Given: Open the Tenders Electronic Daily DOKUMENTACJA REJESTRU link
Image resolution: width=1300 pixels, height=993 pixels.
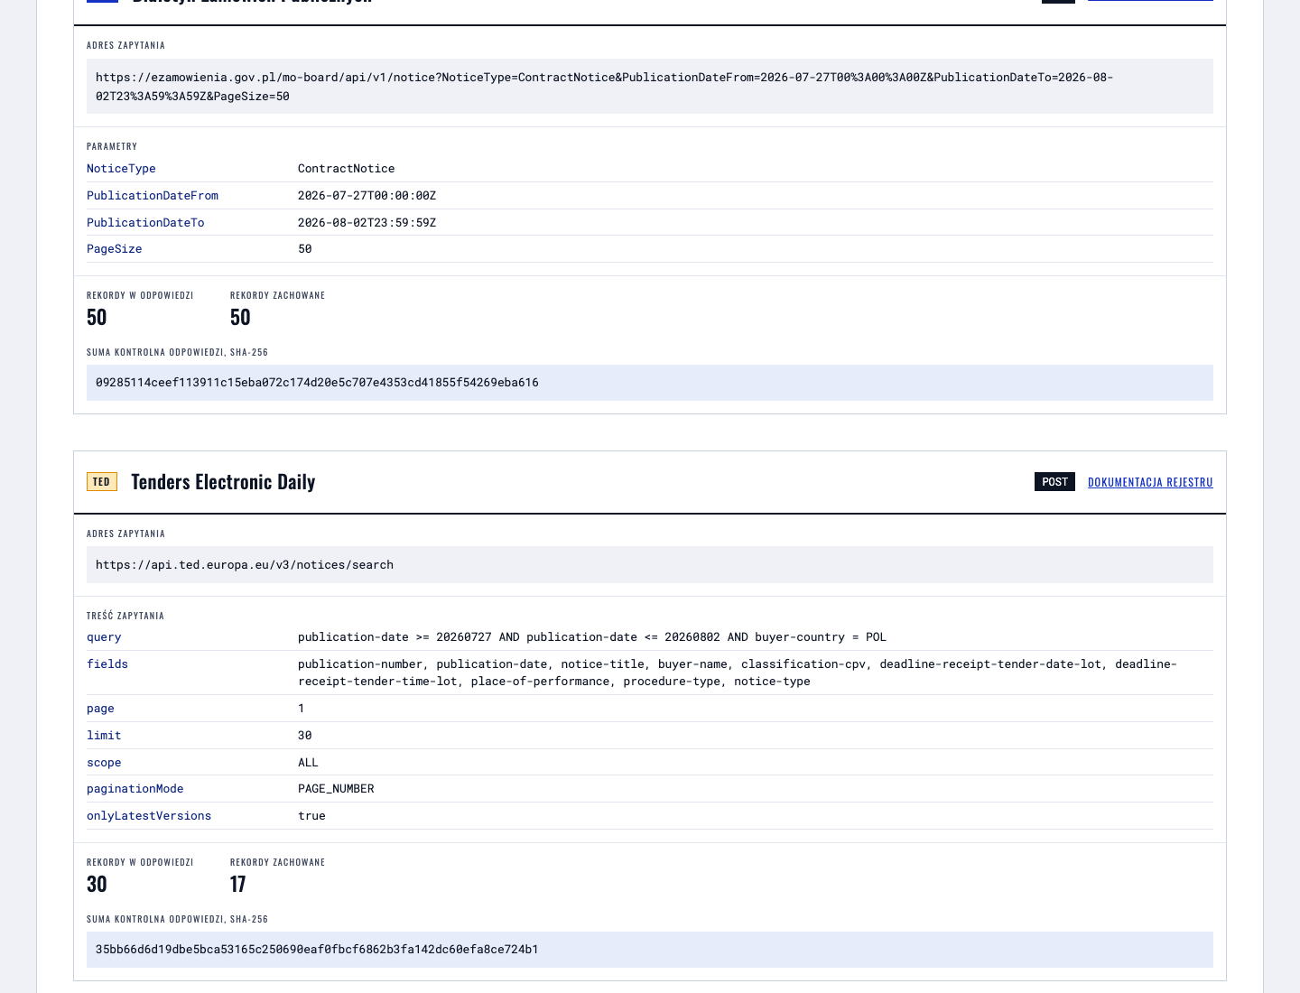Looking at the screenshot, I should pyautogui.click(x=1150, y=482).
